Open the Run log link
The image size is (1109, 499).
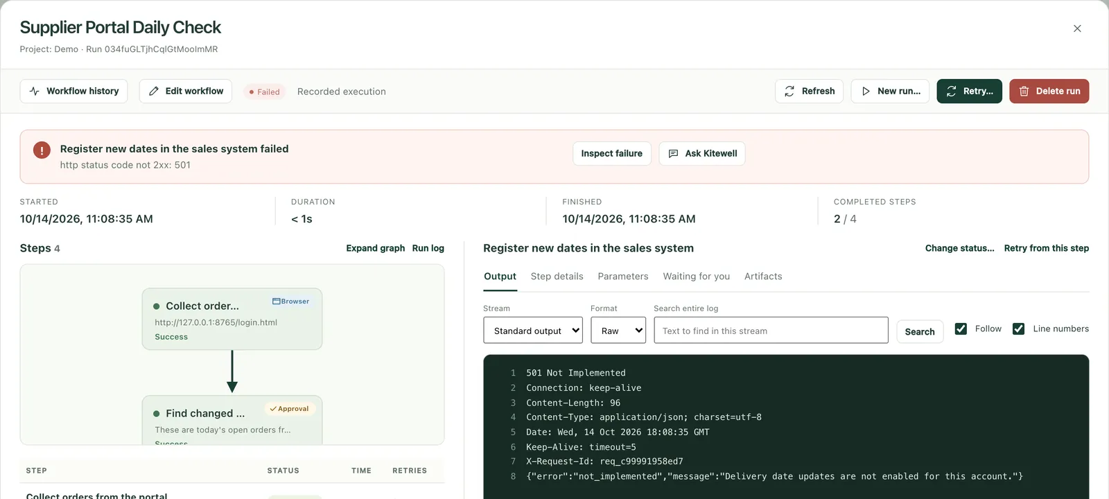click(x=428, y=248)
